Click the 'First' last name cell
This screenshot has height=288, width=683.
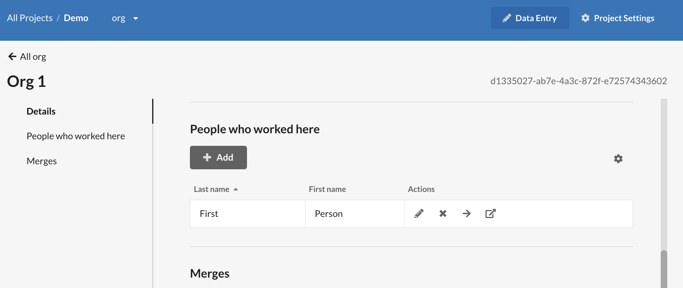point(248,214)
